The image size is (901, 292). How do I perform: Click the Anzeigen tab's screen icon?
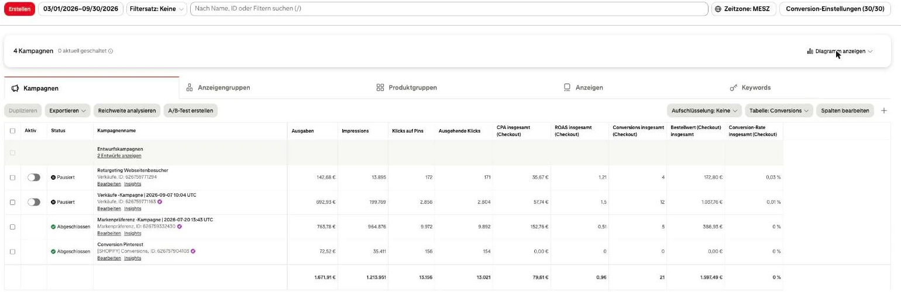[x=567, y=88]
